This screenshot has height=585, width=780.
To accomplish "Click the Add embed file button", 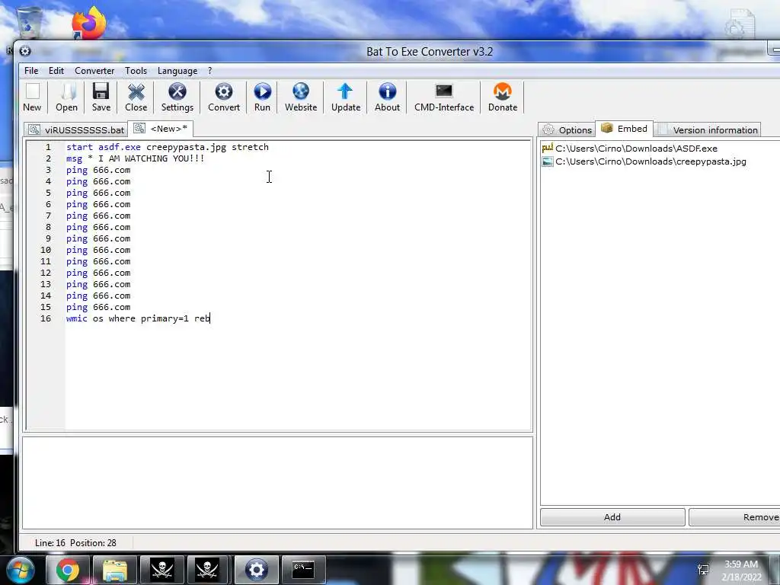I will [612, 517].
